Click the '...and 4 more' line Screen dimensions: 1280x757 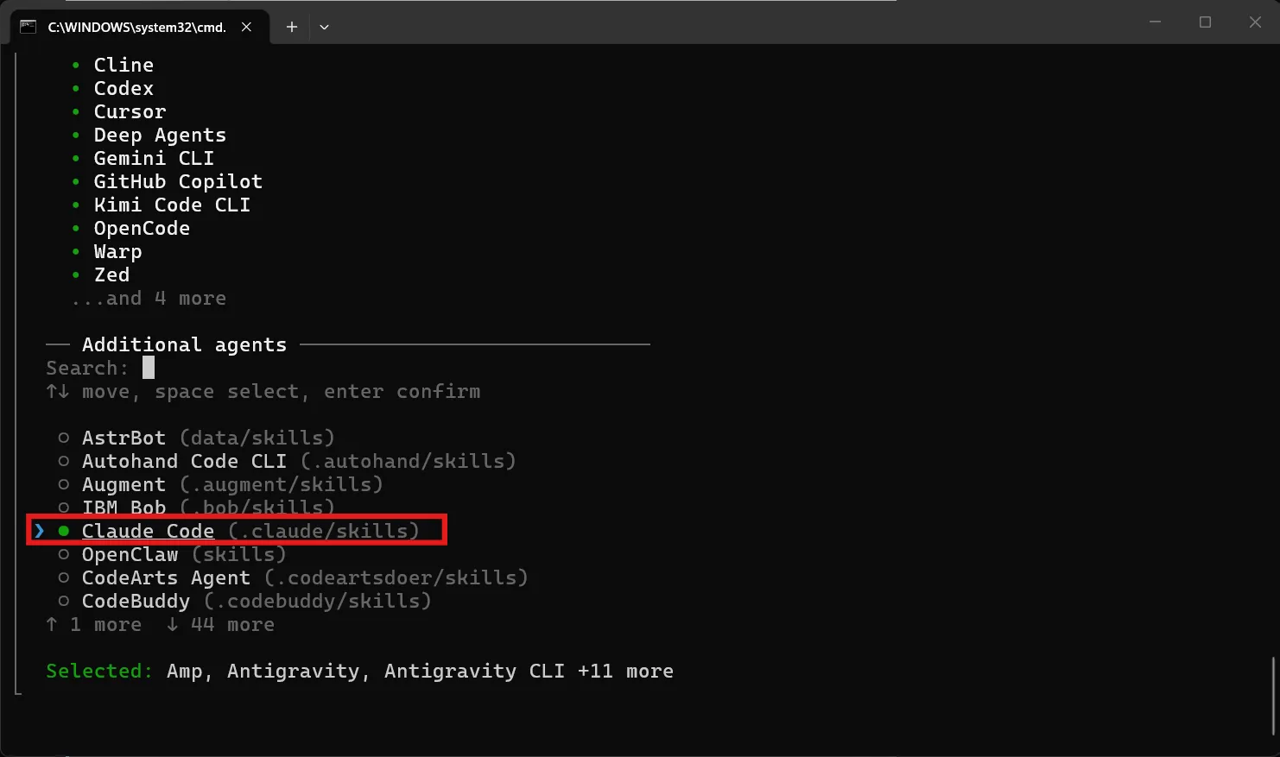click(149, 298)
